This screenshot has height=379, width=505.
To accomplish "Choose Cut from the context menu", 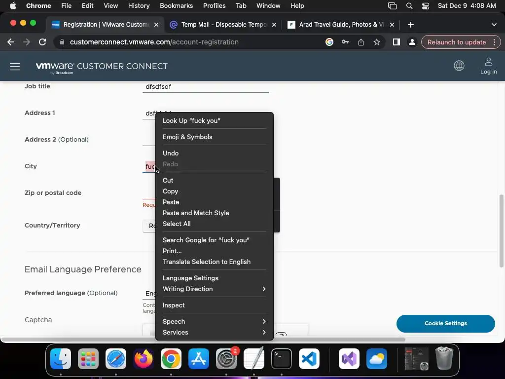I will point(214,181).
